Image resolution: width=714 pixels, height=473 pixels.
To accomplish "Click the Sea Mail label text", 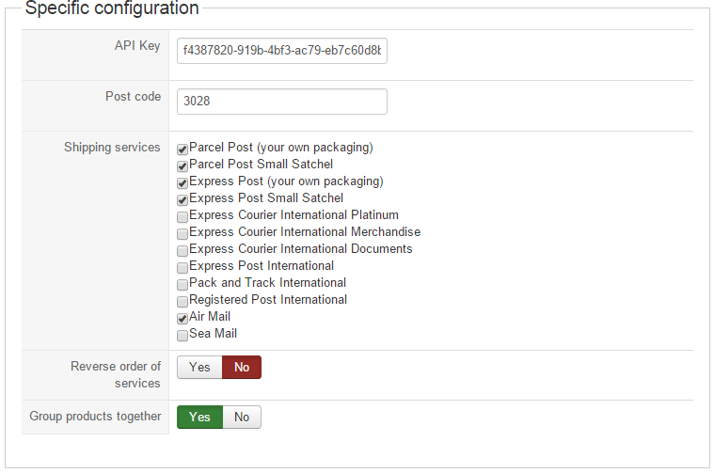I will pyautogui.click(x=213, y=334).
